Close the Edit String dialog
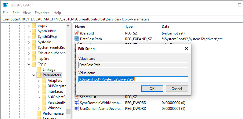This screenshot has height=119, width=243. point(187,49)
